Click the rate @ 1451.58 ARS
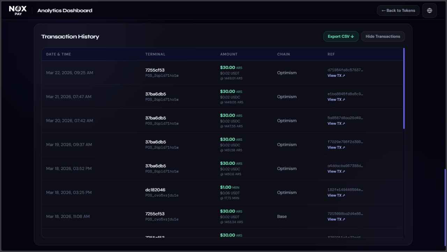The image size is (447, 252). coord(231,150)
